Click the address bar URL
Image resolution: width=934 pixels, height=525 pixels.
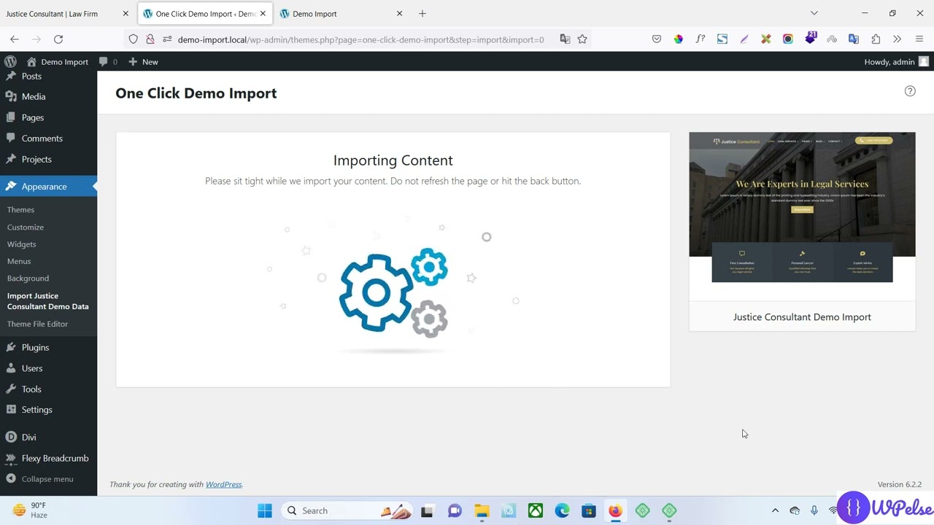click(x=360, y=39)
